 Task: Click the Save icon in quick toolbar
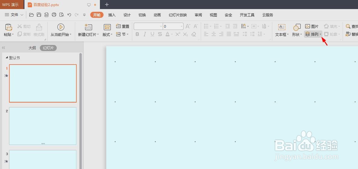click(x=39, y=15)
